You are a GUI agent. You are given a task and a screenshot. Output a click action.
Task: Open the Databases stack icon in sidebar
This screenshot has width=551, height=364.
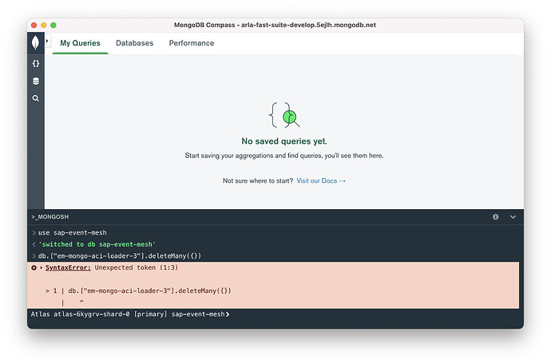(36, 81)
